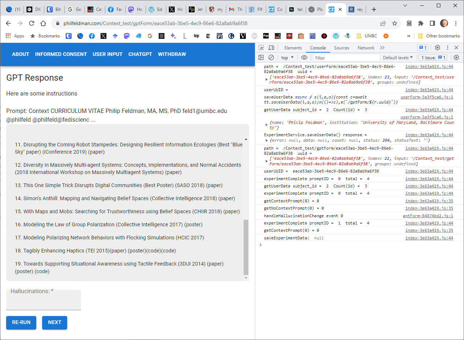Toggle the Chrome side panel

pyautogui.click(x=432, y=23)
